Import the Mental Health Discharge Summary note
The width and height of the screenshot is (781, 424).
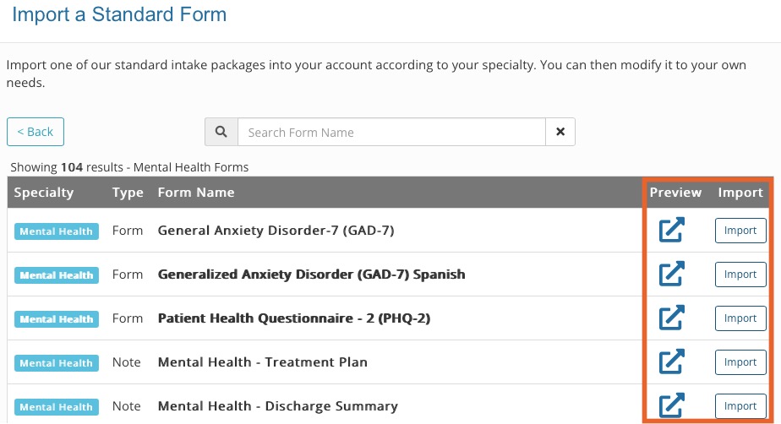(740, 406)
